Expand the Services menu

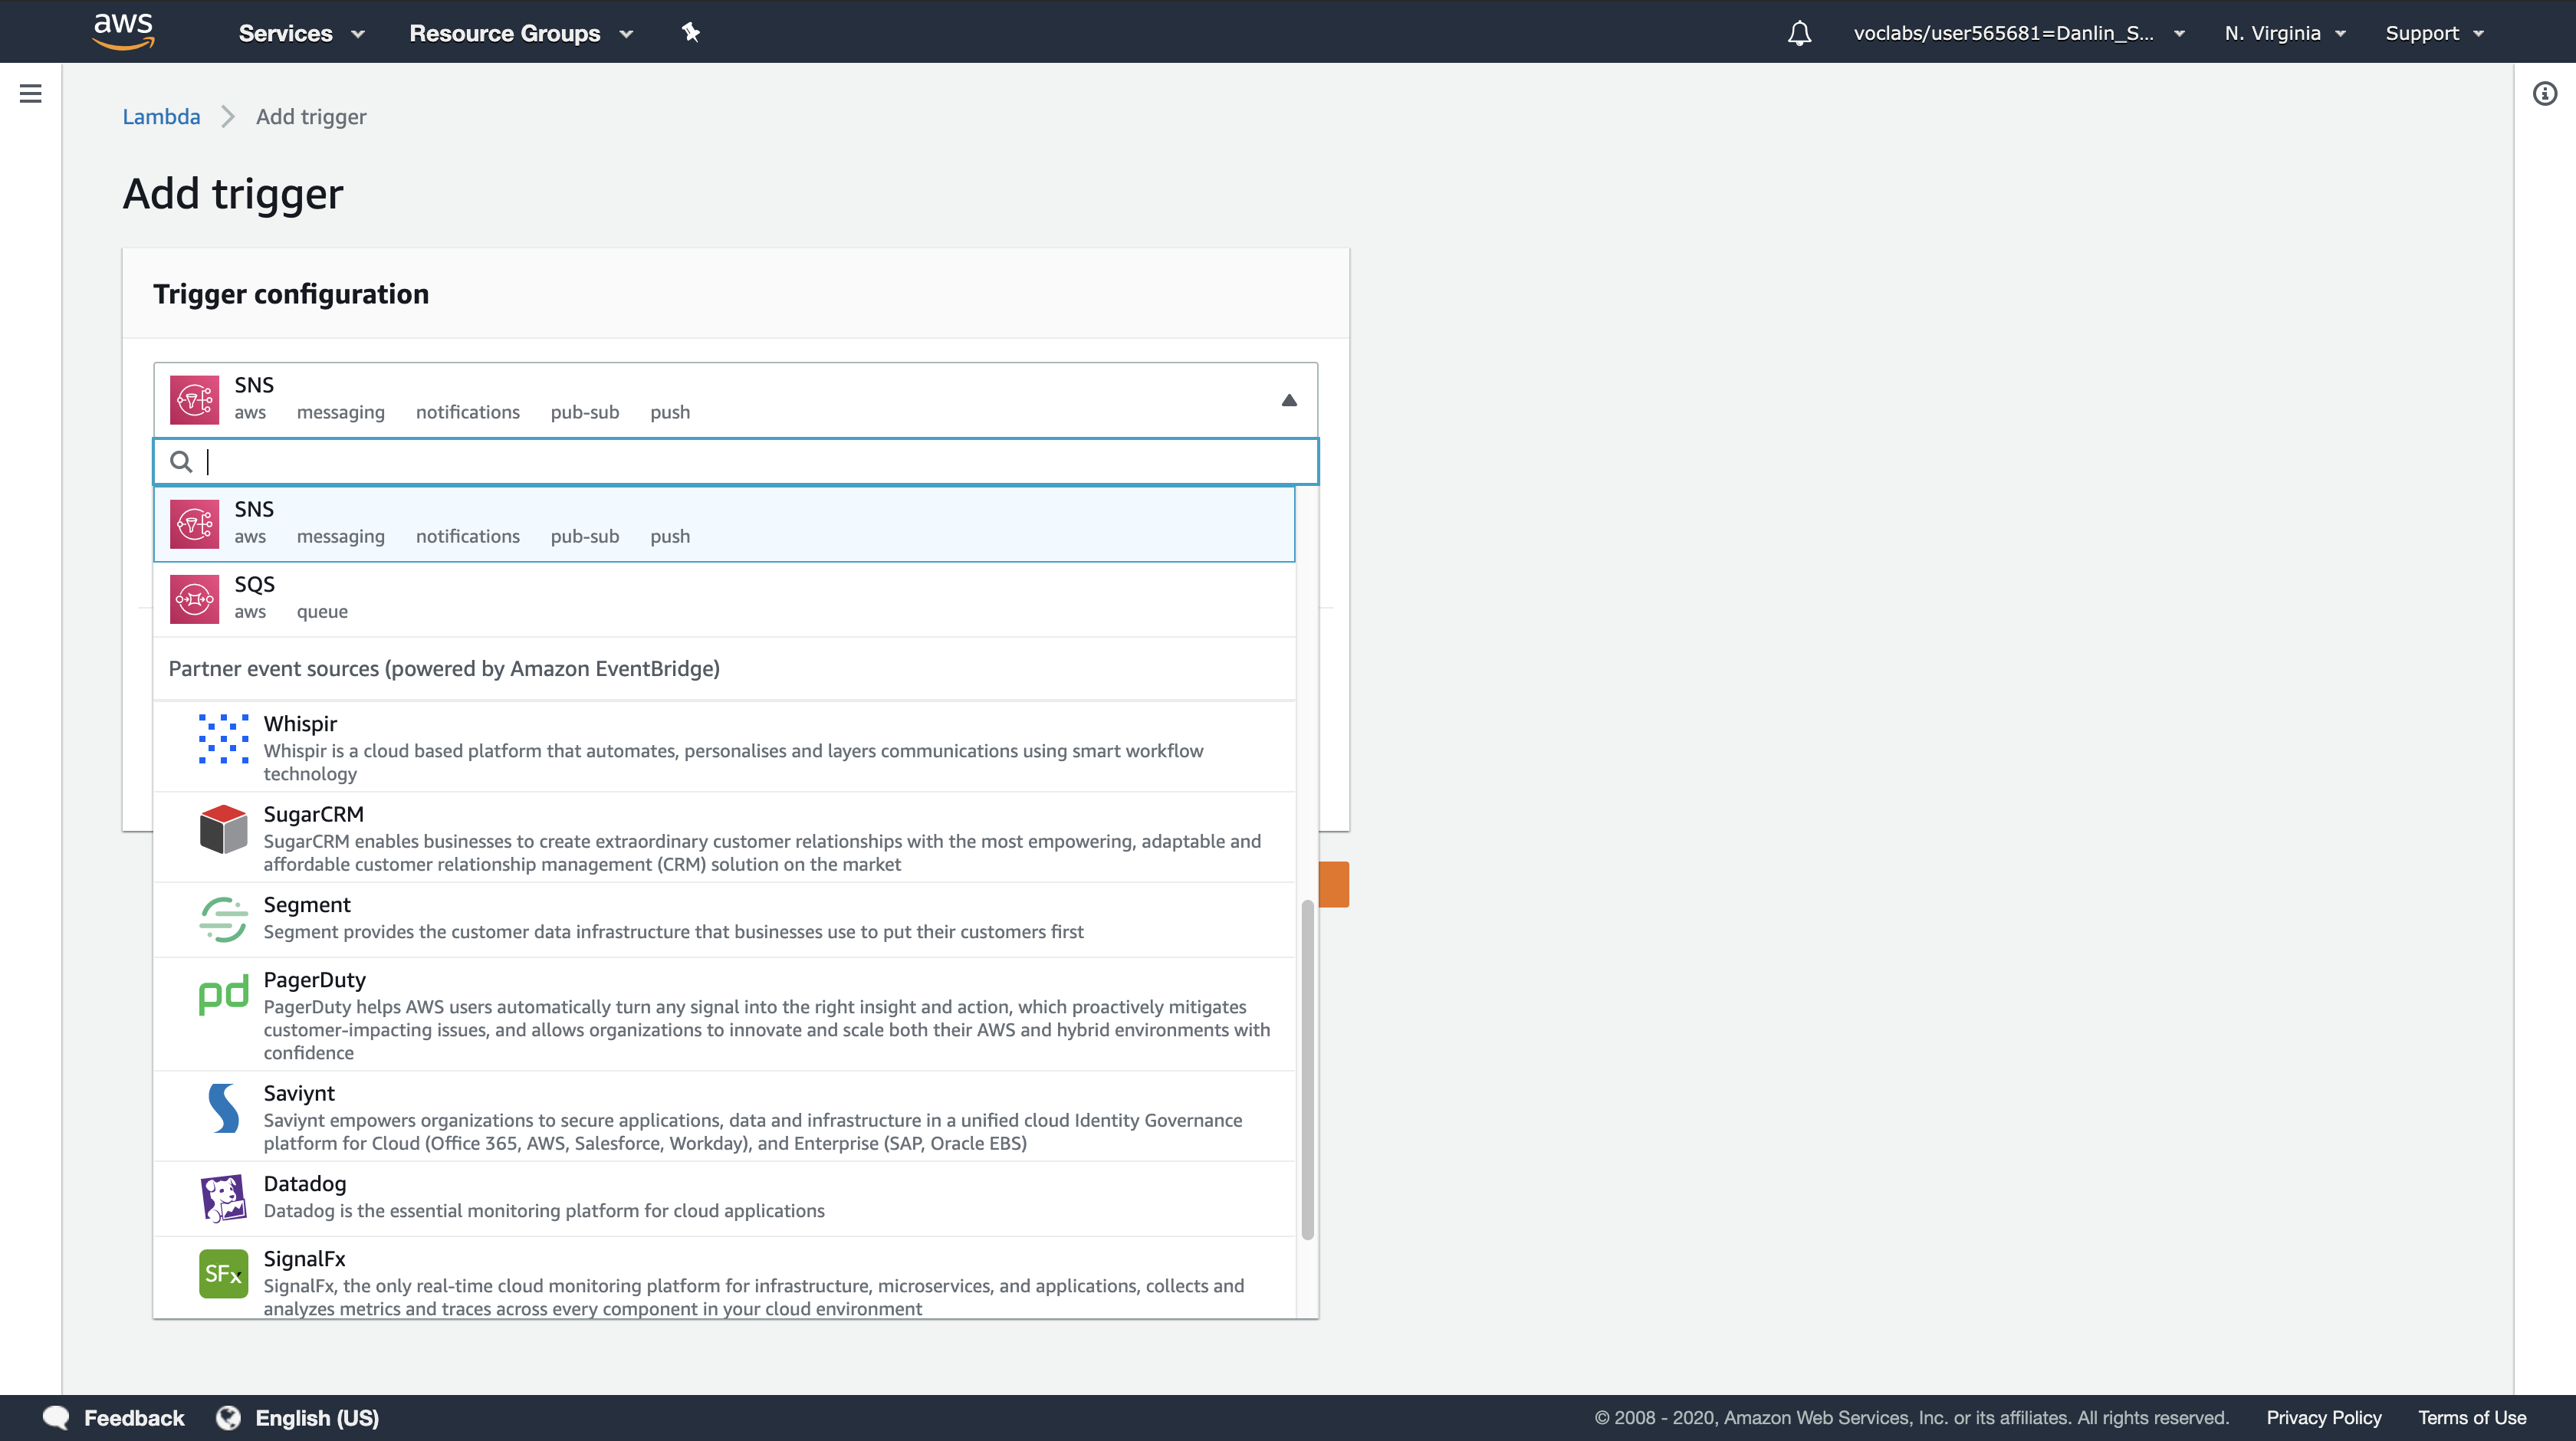coord(301,33)
